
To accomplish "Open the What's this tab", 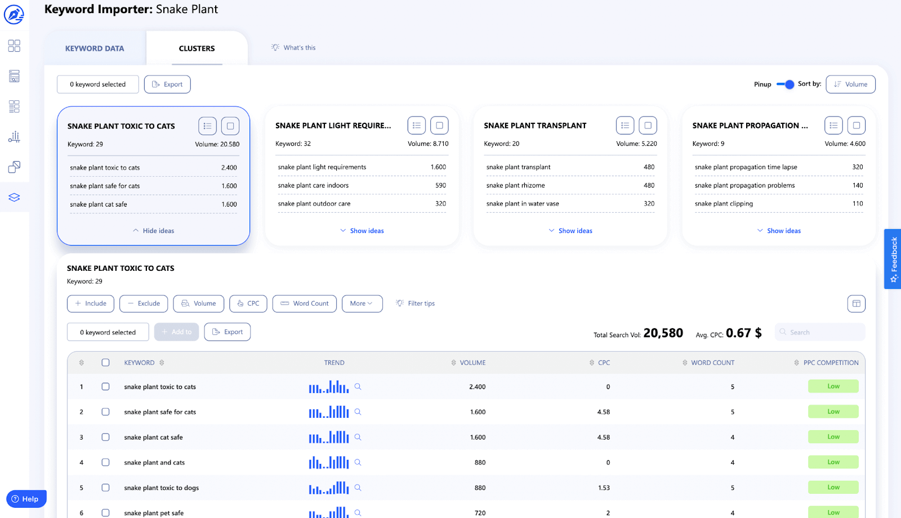I will coord(293,47).
